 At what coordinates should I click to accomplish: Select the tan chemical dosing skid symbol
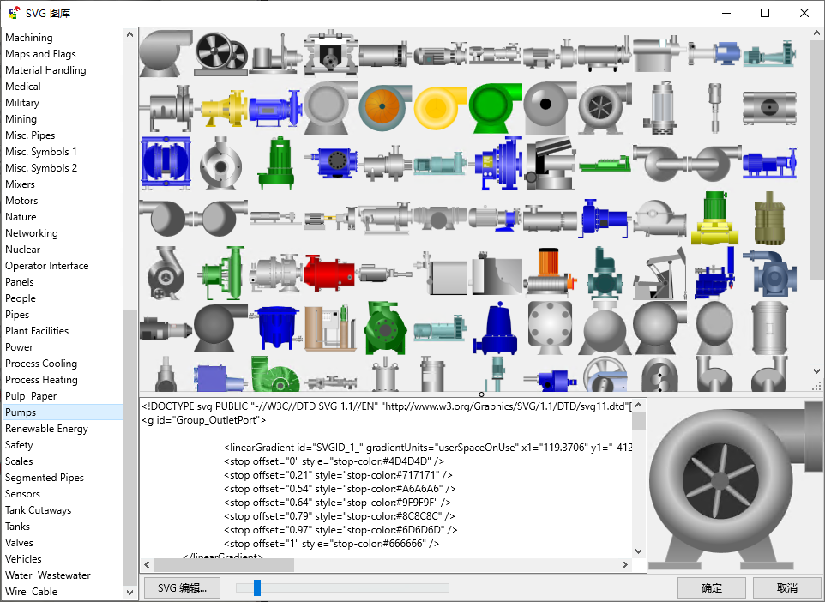click(x=329, y=328)
